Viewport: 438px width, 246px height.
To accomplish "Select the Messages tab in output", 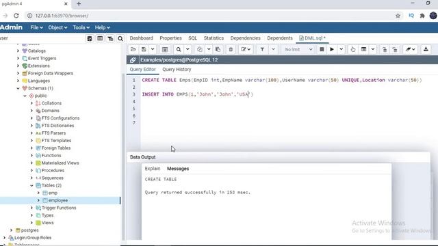I will [178, 169].
